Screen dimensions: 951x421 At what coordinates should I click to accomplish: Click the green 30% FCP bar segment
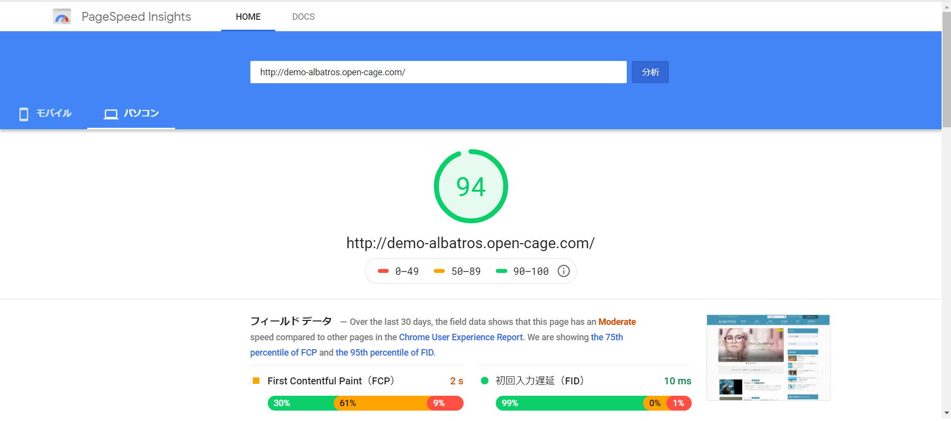point(301,403)
